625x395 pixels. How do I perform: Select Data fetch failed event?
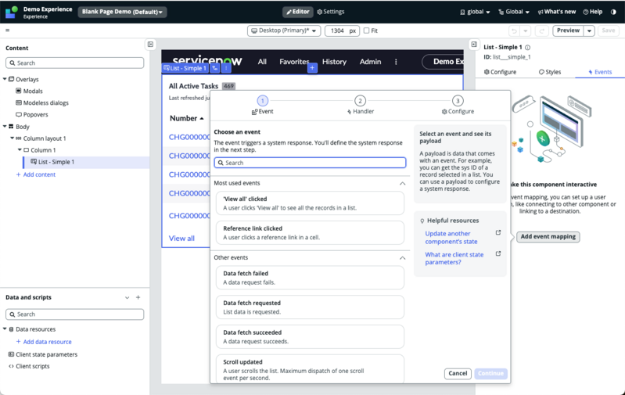(x=310, y=278)
